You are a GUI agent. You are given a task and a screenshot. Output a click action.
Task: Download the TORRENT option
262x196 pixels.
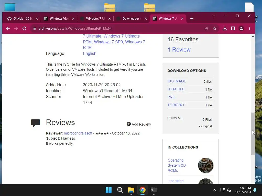(176, 105)
